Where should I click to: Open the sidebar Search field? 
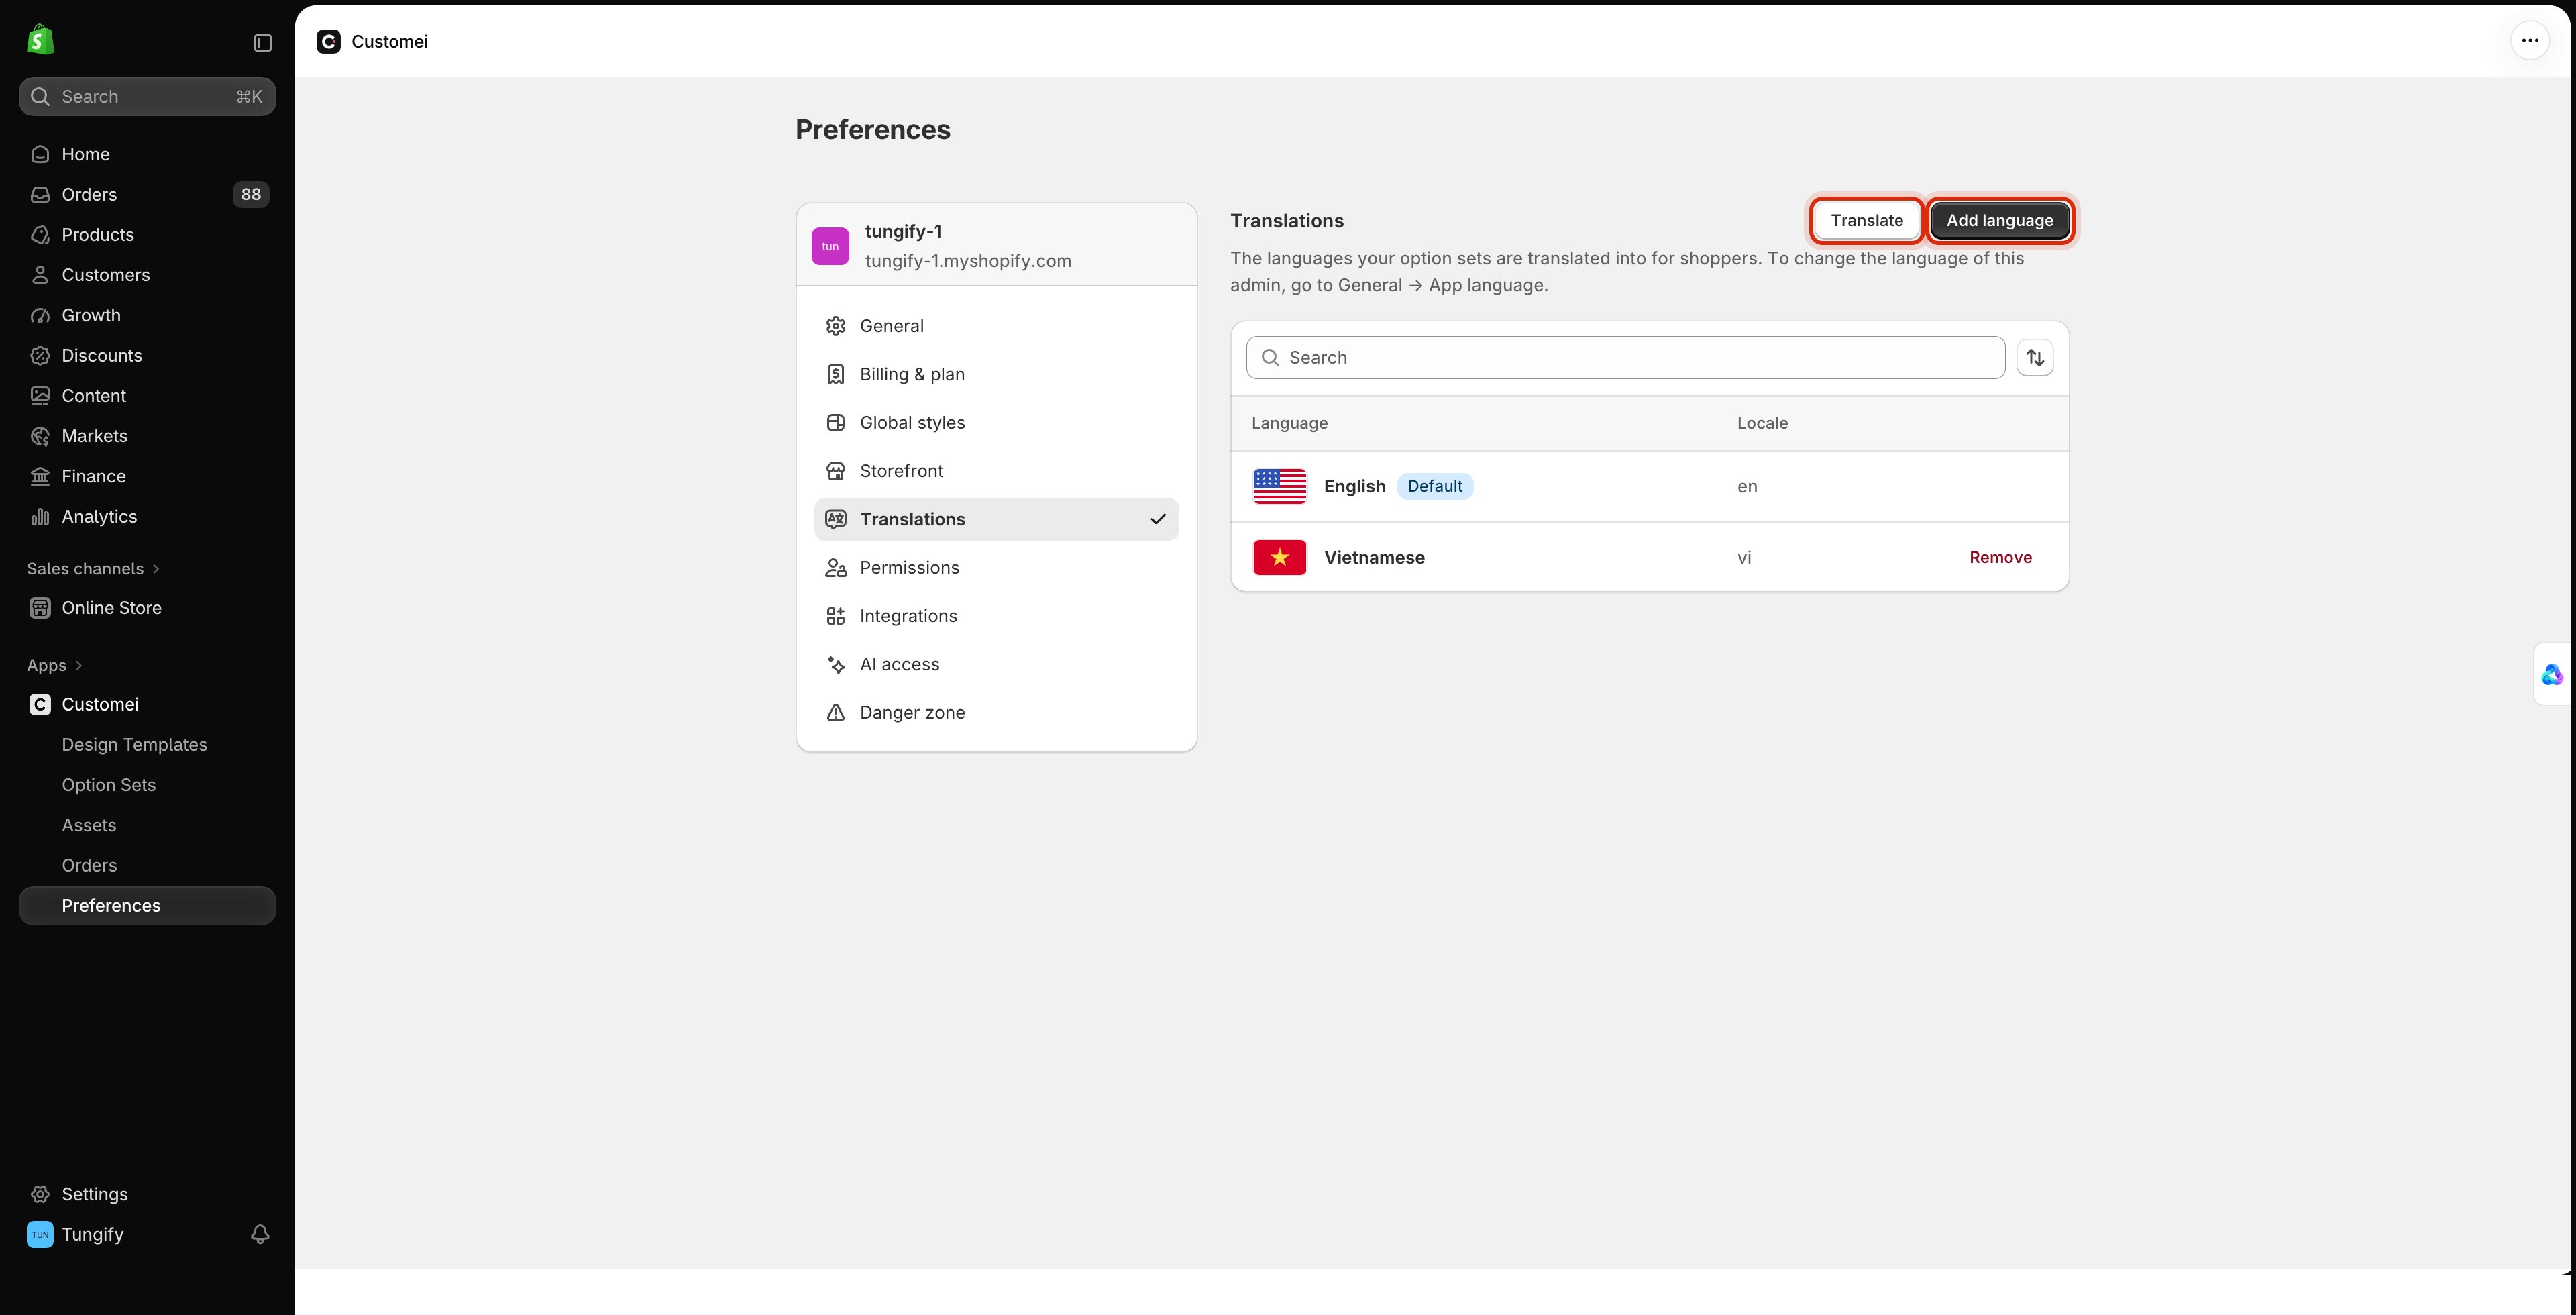point(147,97)
